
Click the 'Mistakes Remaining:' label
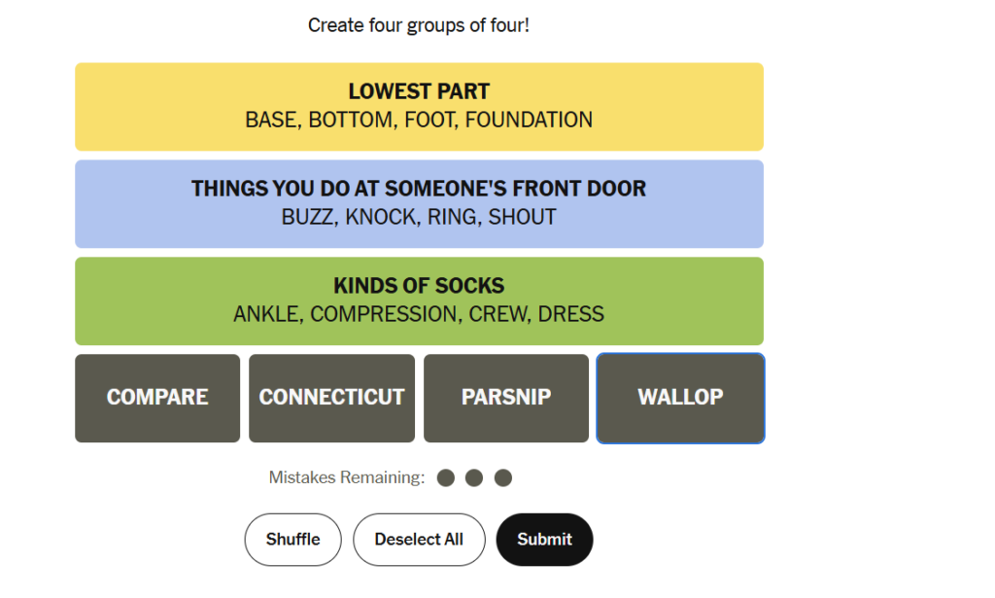pos(347,477)
